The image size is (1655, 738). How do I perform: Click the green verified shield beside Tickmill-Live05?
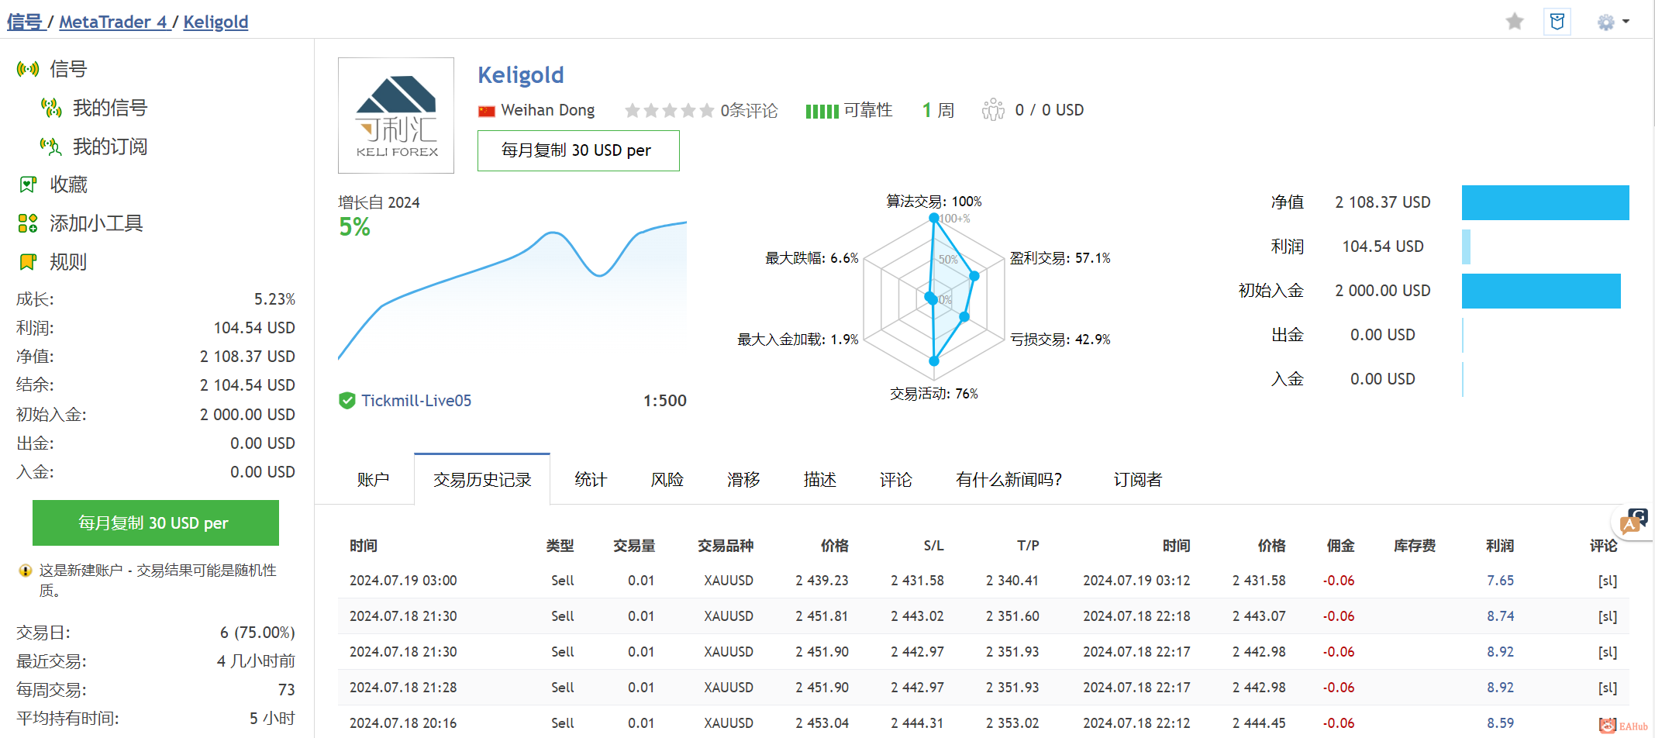pos(347,401)
